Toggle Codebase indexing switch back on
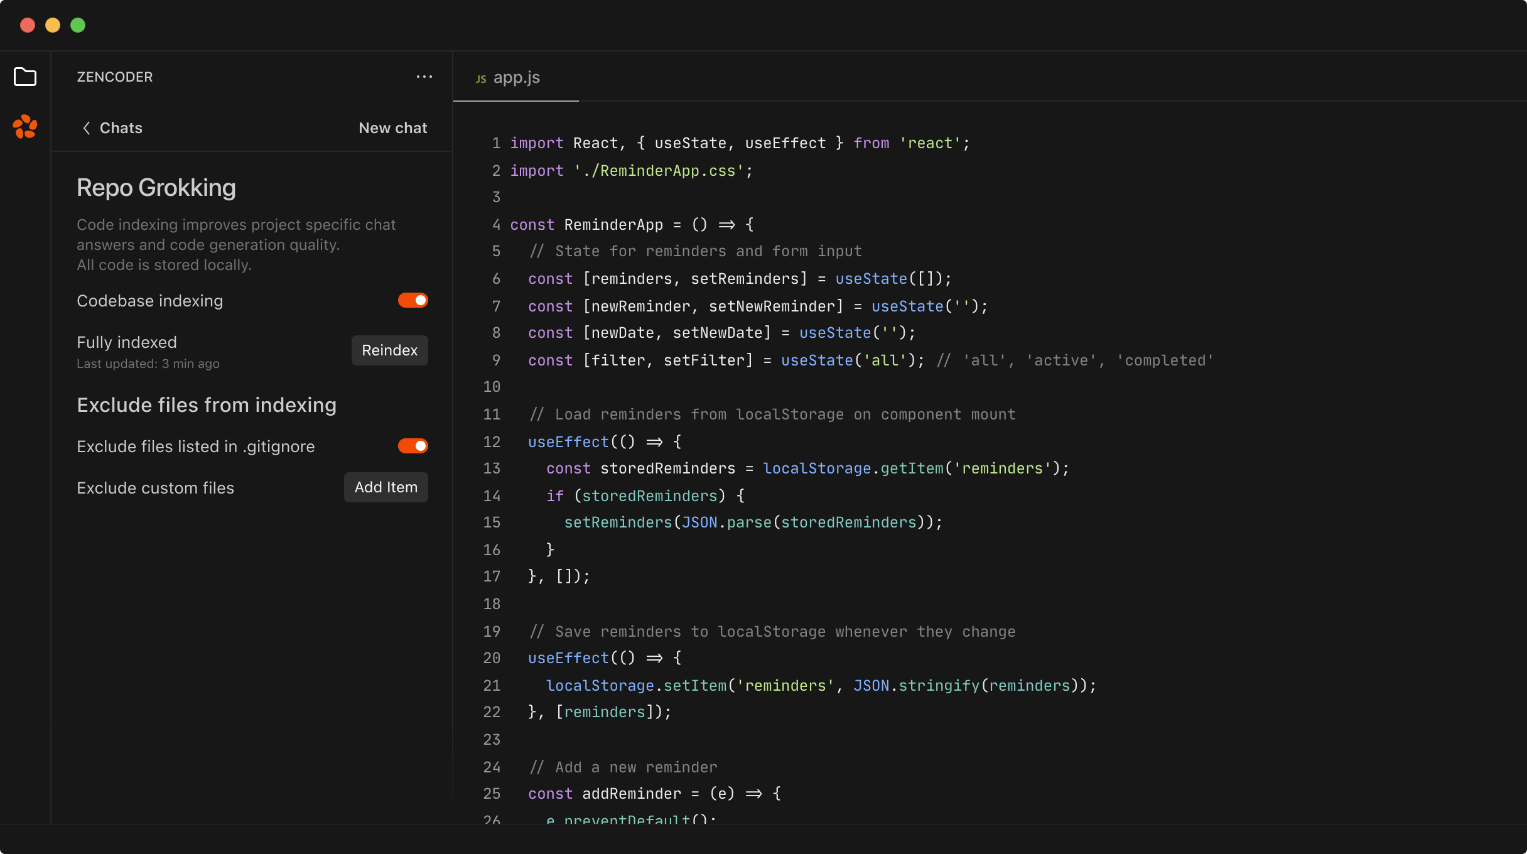Image resolution: width=1527 pixels, height=854 pixels. pyautogui.click(x=413, y=300)
